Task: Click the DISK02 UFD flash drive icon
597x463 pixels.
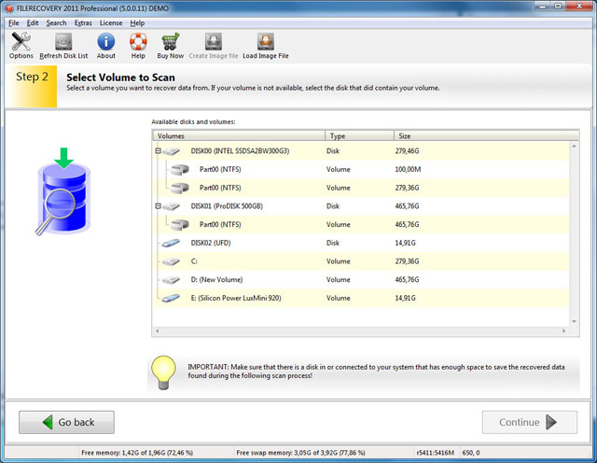Action: point(171,243)
